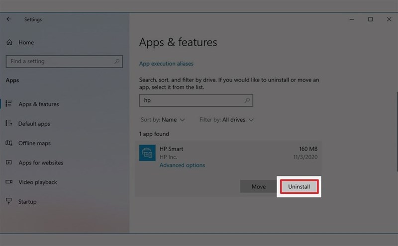Screen dimensions: 398x246
Task: Open App execution aliases link
Action: click(x=166, y=64)
